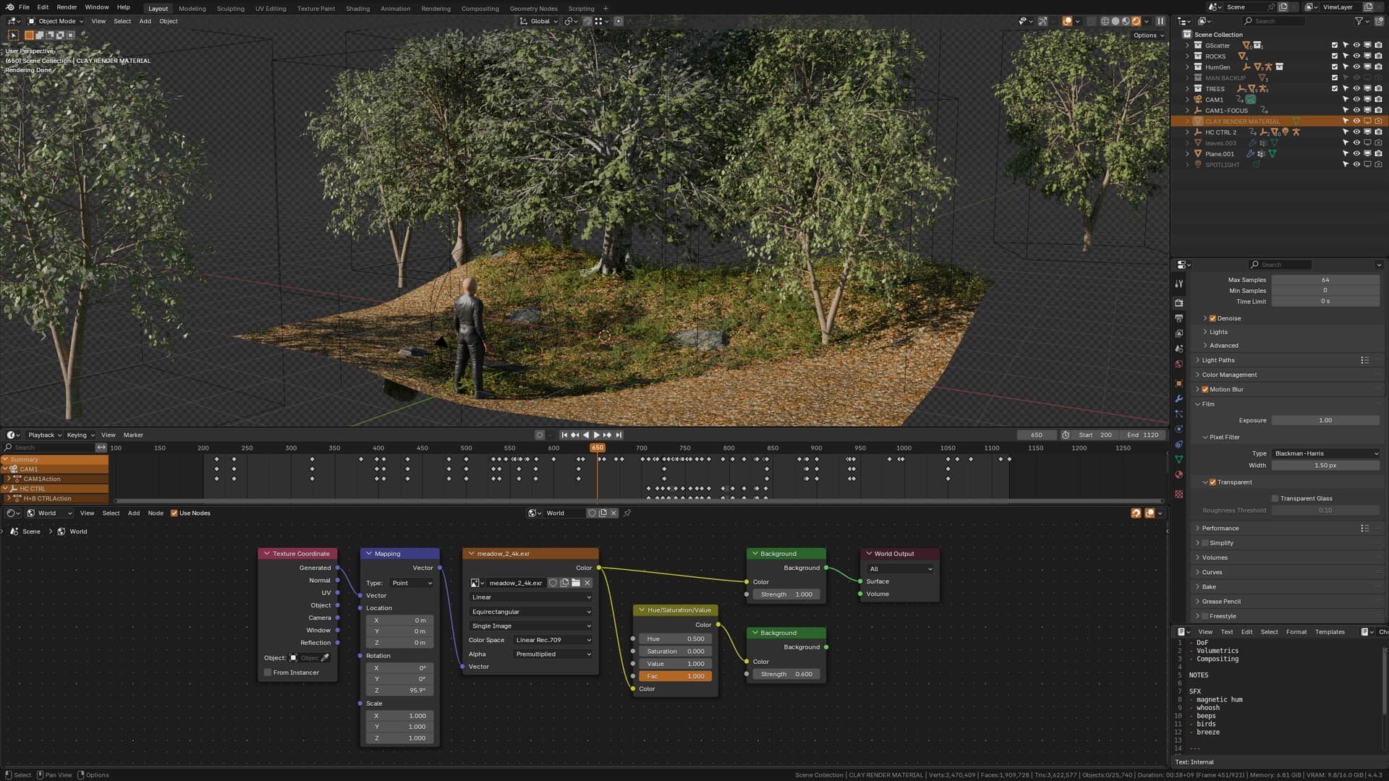Hide the ROCKS collection in viewport
Screen dimensions: 1389x781
coord(1356,56)
